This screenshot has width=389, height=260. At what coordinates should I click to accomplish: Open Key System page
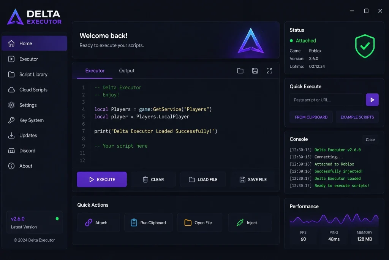point(34,120)
